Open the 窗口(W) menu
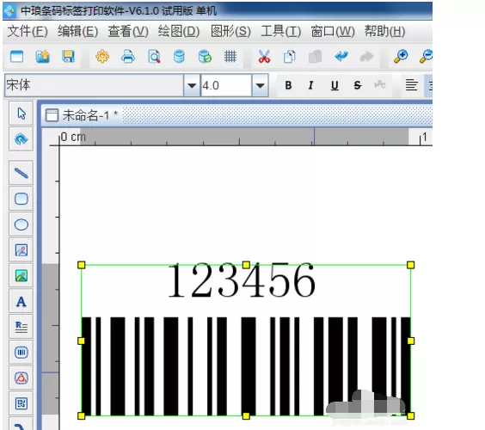The width and height of the screenshot is (485, 430). 333,31
